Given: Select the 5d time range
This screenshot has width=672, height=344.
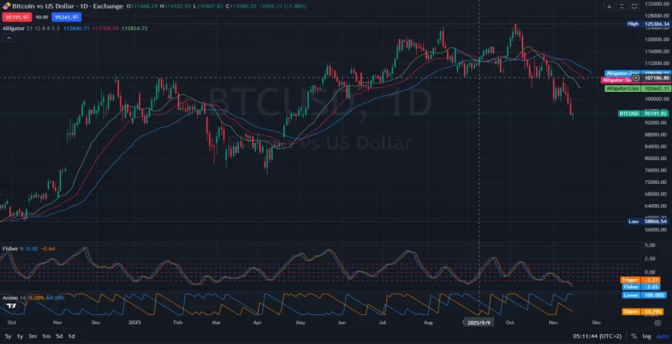Looking at the screenshot, I should tap(59, 336).
